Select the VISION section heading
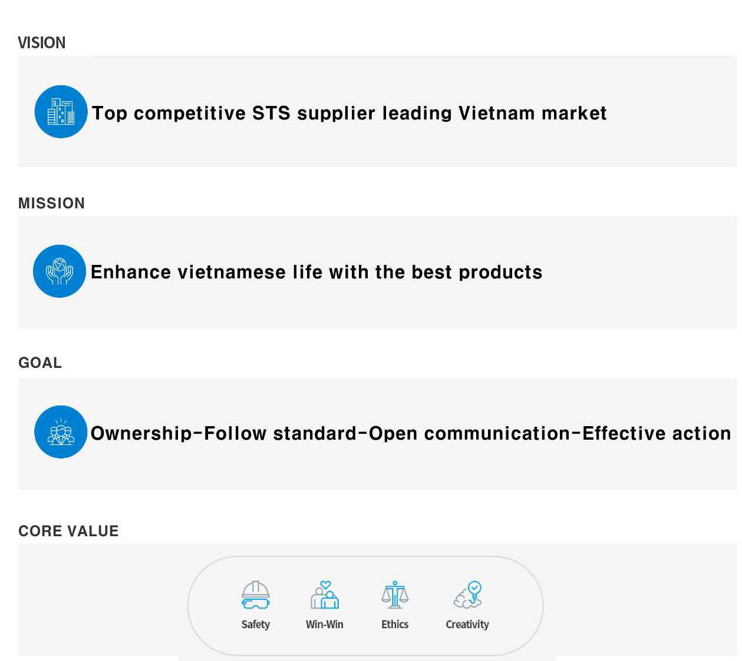Image resolution: width=742 pixels, height=661 pixels. 41,43
